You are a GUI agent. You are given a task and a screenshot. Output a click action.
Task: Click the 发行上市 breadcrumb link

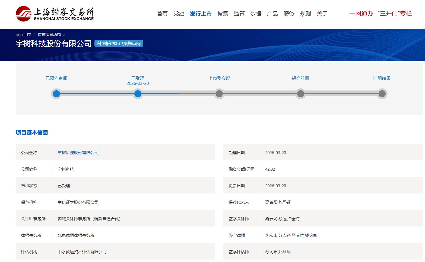[23, 34]
